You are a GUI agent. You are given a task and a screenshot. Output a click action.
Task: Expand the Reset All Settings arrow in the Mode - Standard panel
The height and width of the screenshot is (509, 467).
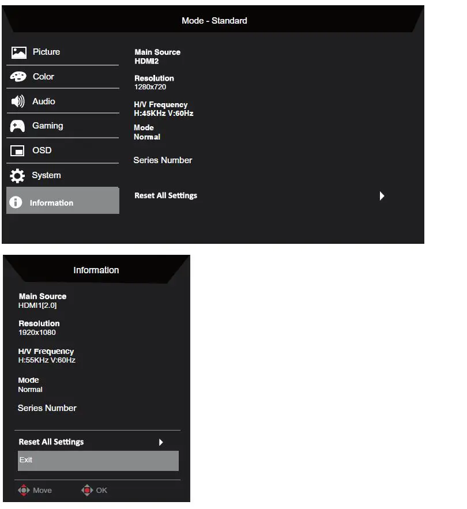click(x=382, y=196)
